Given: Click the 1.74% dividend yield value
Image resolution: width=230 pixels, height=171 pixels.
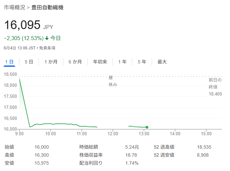Looking at the screenshot, I should tap(132, 163).
